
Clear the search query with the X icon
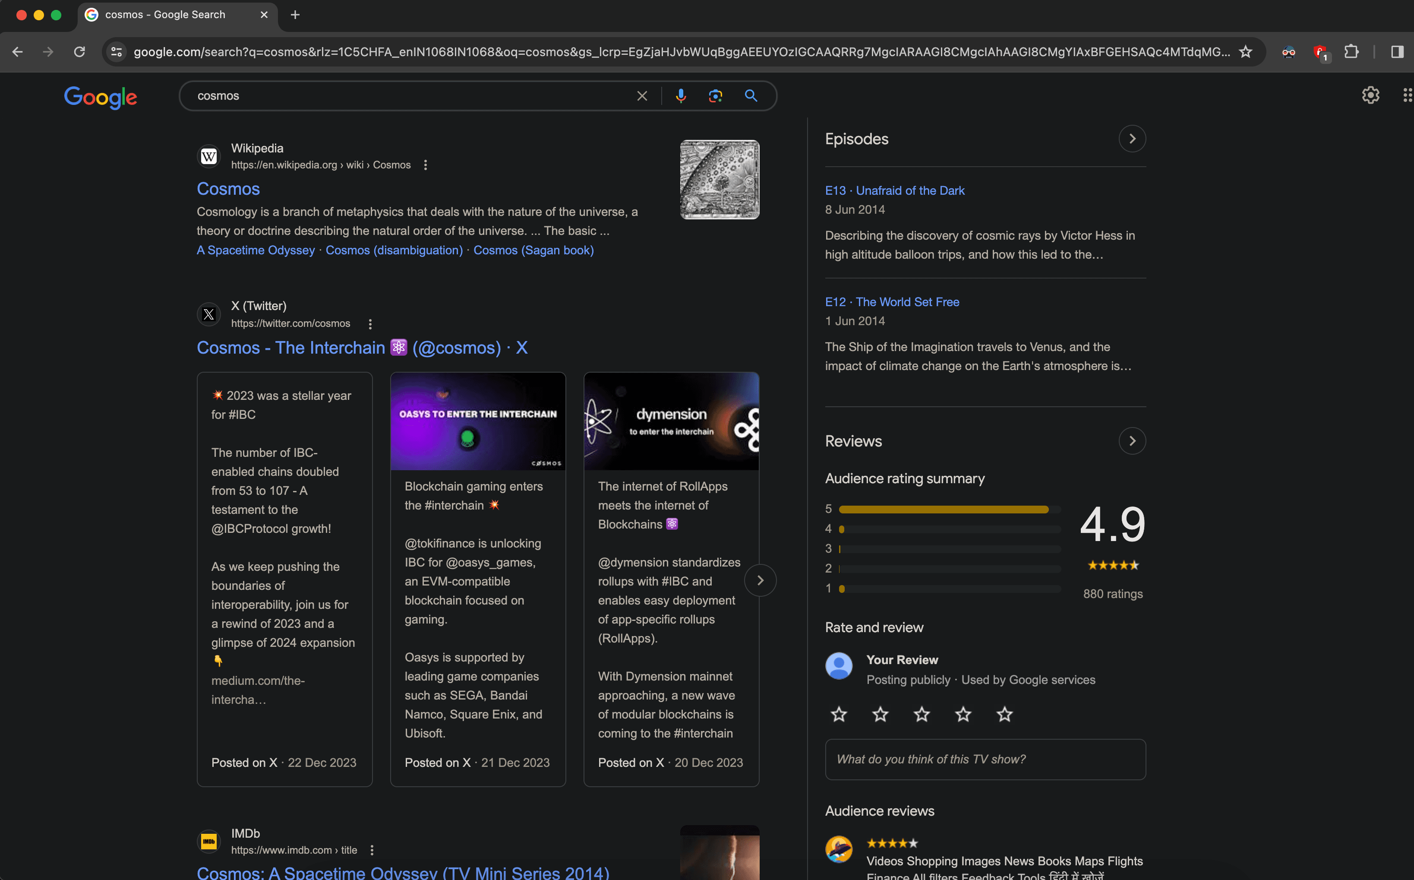642,95
